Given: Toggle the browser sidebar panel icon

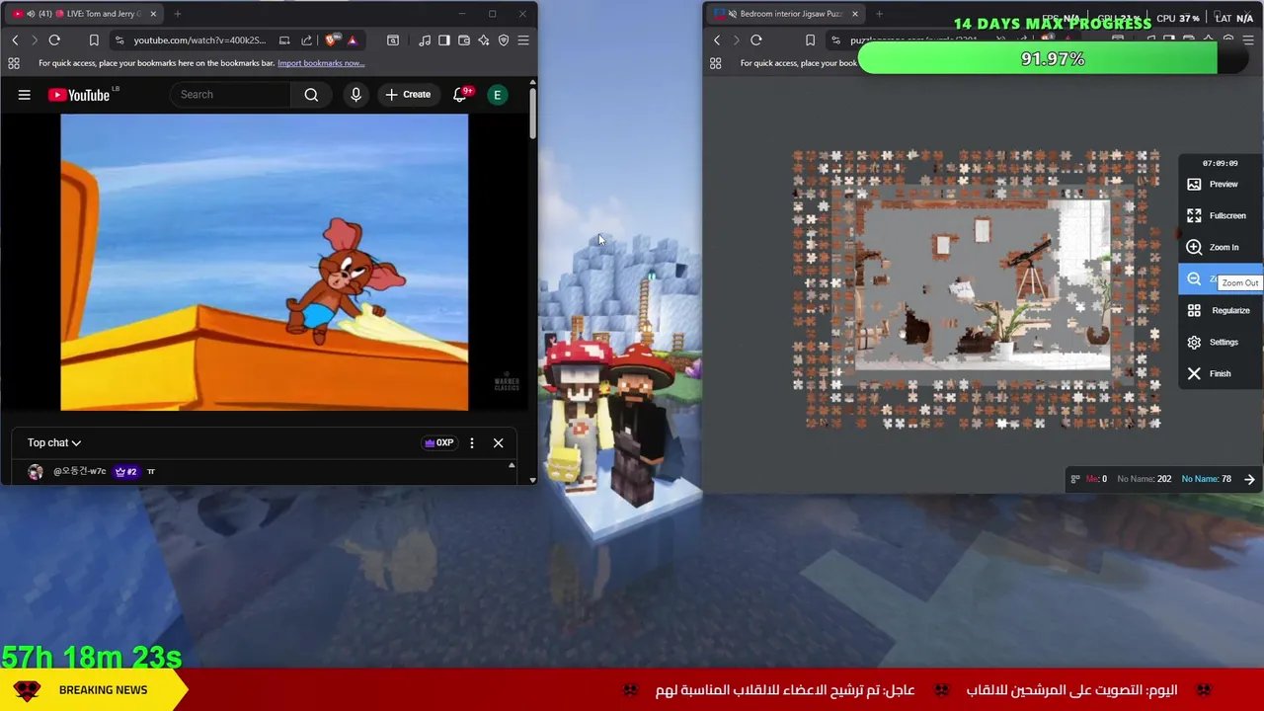Looking at the screenshot, I should tap(444, 40).
